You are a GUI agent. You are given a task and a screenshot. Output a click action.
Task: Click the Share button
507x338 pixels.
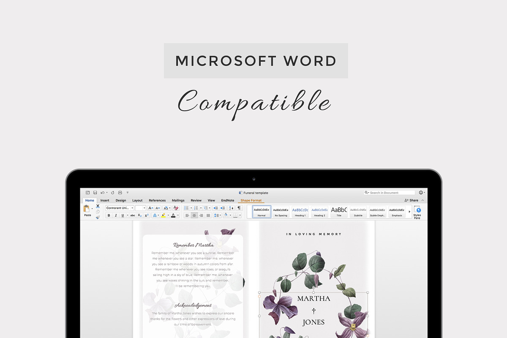pyautogui.click(x=412, y=200)
